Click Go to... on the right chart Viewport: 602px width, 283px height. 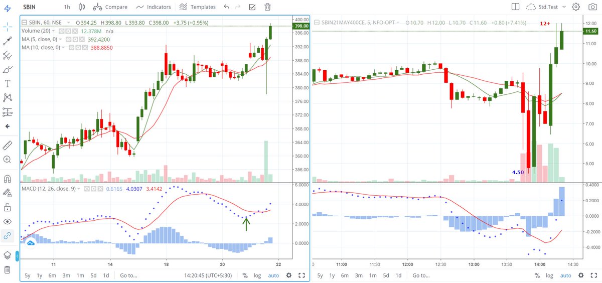tap(421, 275)
